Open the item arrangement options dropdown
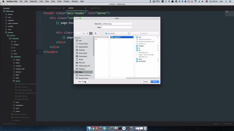 [96, 34]
